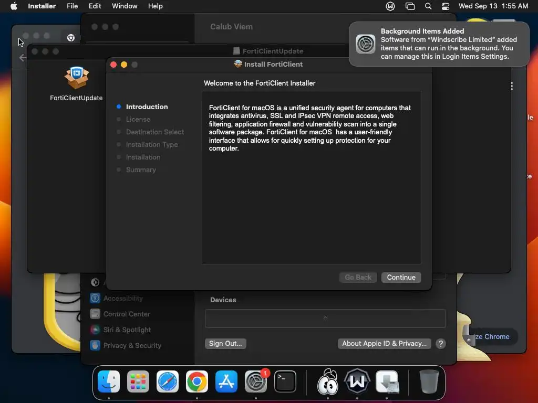538x403 pixels.
Task: Click the disabled Go Back button
Action: tap(358, 277)
